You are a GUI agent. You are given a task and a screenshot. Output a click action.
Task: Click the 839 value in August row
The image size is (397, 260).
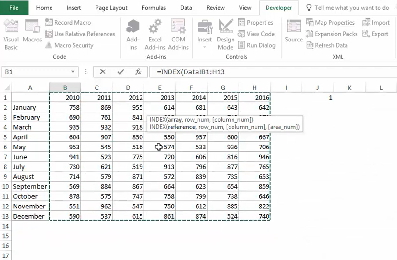coord(191,177)
